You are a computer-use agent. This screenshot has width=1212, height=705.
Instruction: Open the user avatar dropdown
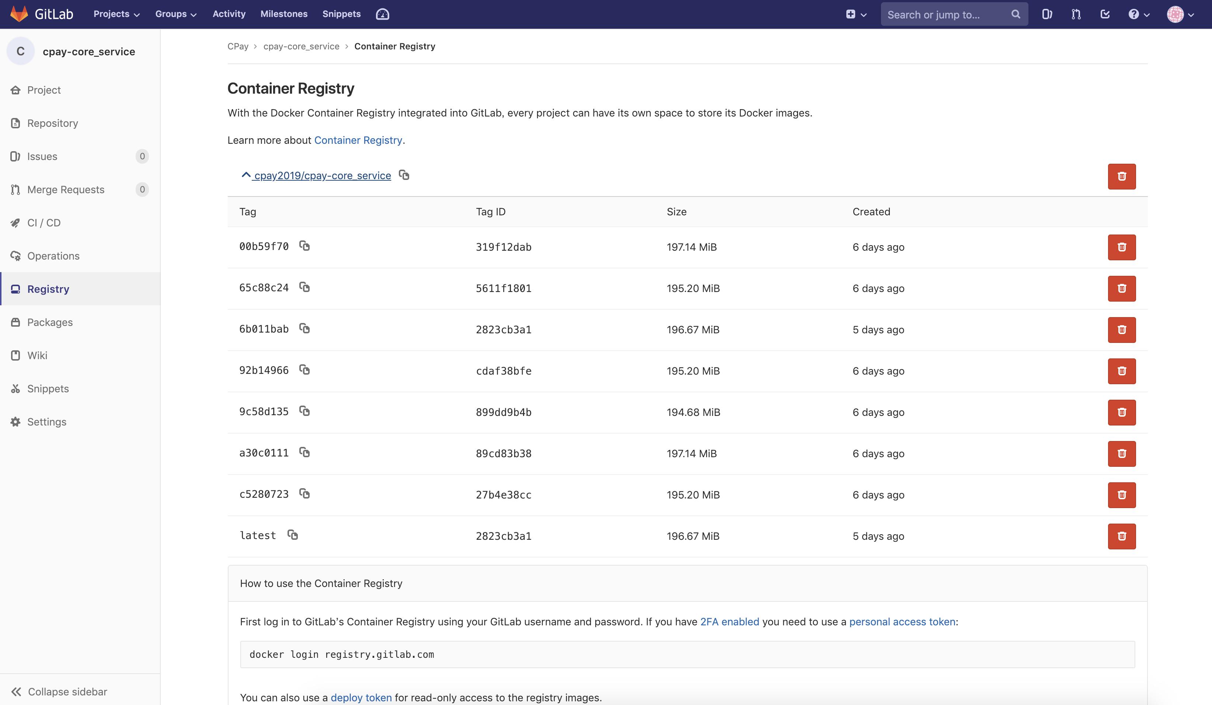1180,14
